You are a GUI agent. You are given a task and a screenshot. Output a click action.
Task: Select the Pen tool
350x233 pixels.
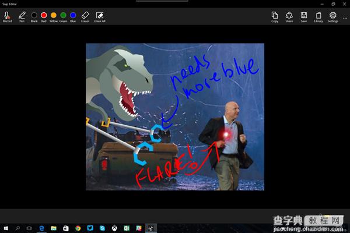[22, 17]
